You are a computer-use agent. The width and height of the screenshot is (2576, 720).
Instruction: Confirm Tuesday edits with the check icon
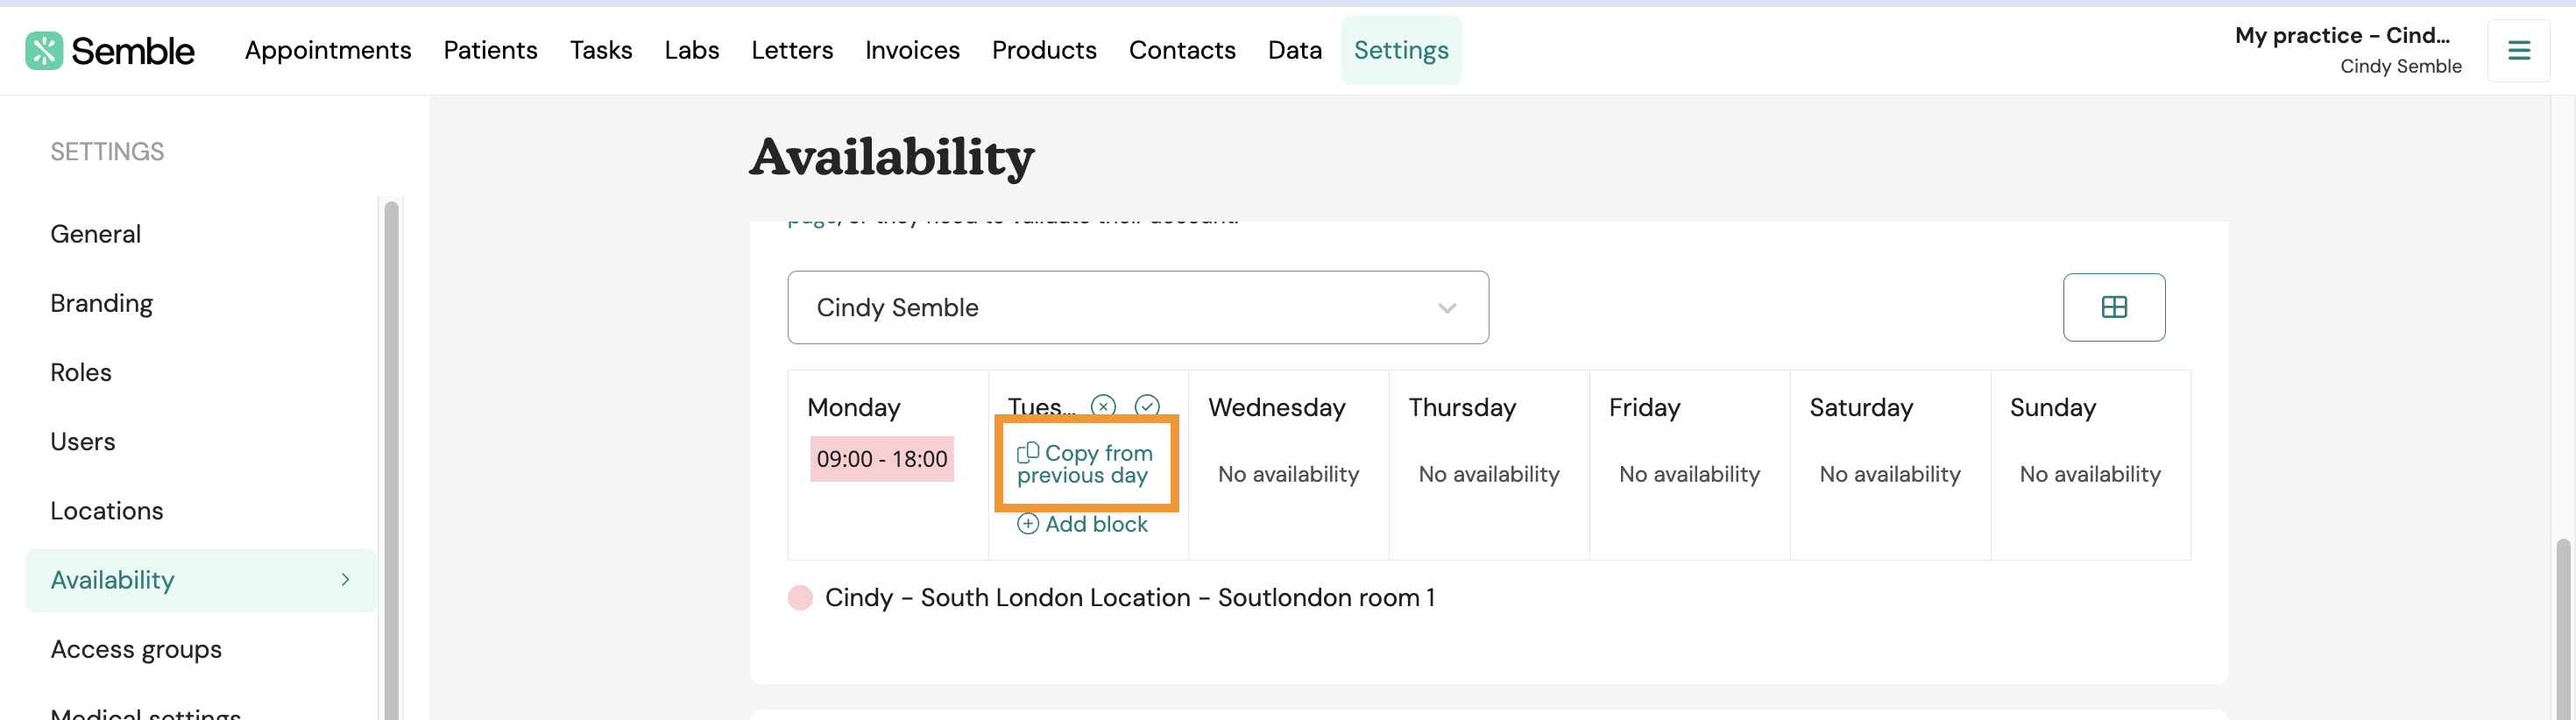point(1147,406)
